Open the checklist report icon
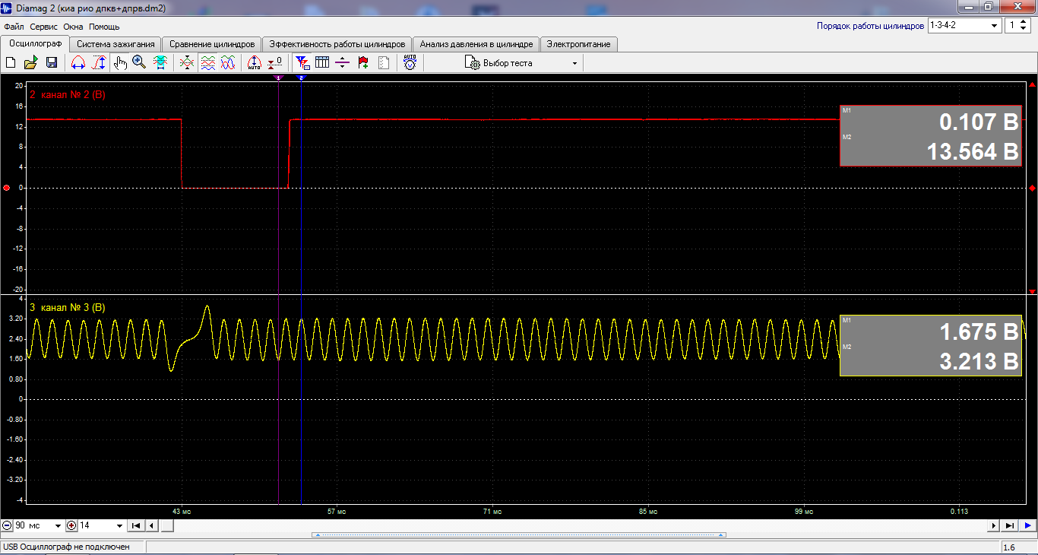This screenshot has width=1038, height=555. point(384,63)
